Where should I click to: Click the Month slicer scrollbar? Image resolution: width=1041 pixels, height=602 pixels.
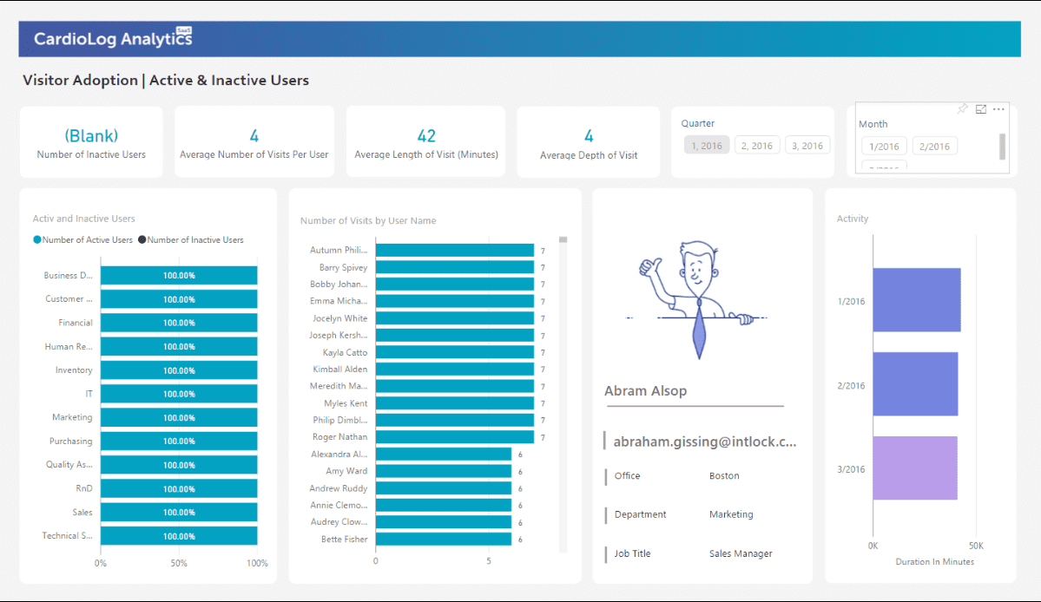click(x=1003, y=147)
